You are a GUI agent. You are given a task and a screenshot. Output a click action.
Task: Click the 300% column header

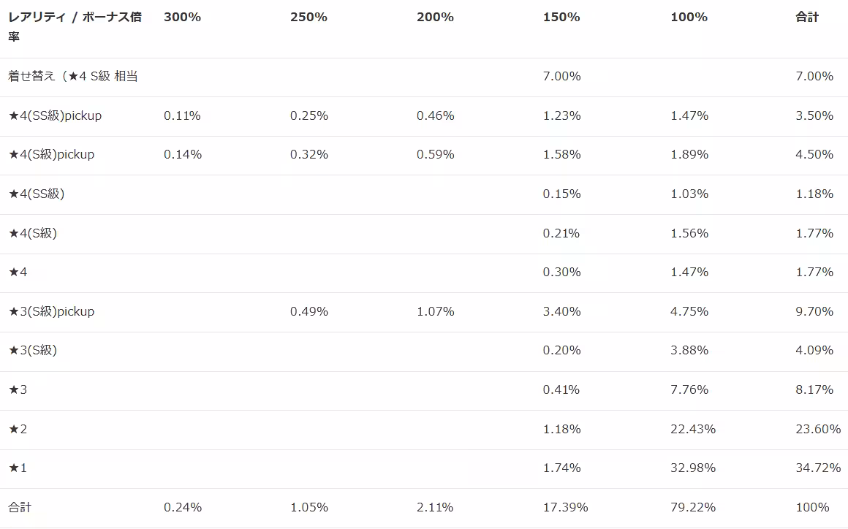point(182,17)
